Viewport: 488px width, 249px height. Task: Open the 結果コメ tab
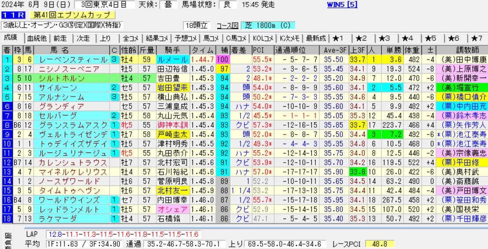pos(156,38)
